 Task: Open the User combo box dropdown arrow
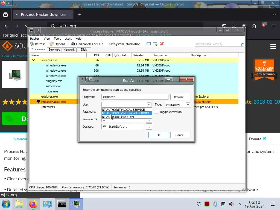[149, 105]
